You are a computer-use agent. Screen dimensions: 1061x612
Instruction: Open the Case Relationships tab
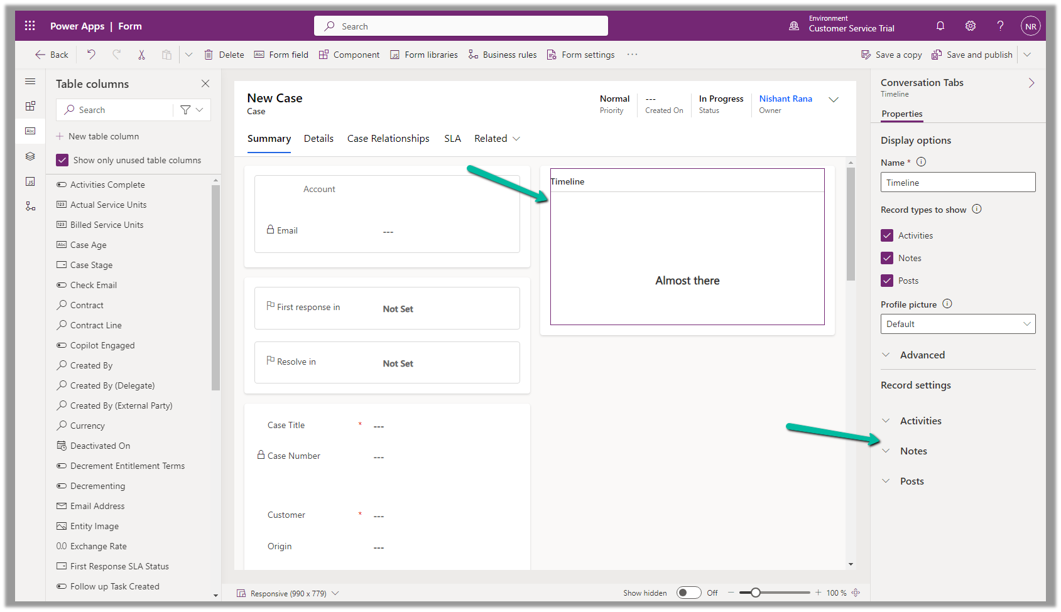(x=388, y=139)
